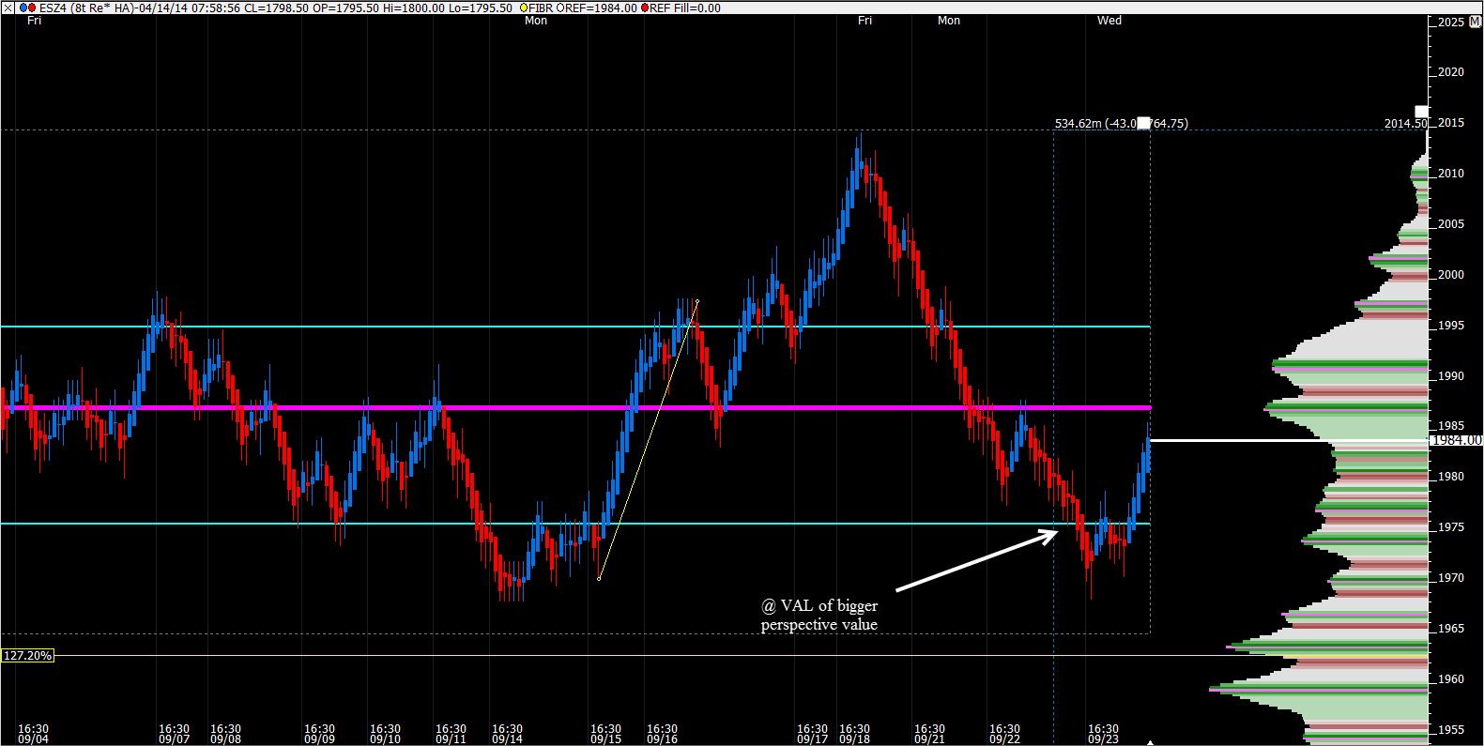The image size is (1484, 746).
Task: Click the 09/04 date on the time axis
Action: tap(33, 739)
